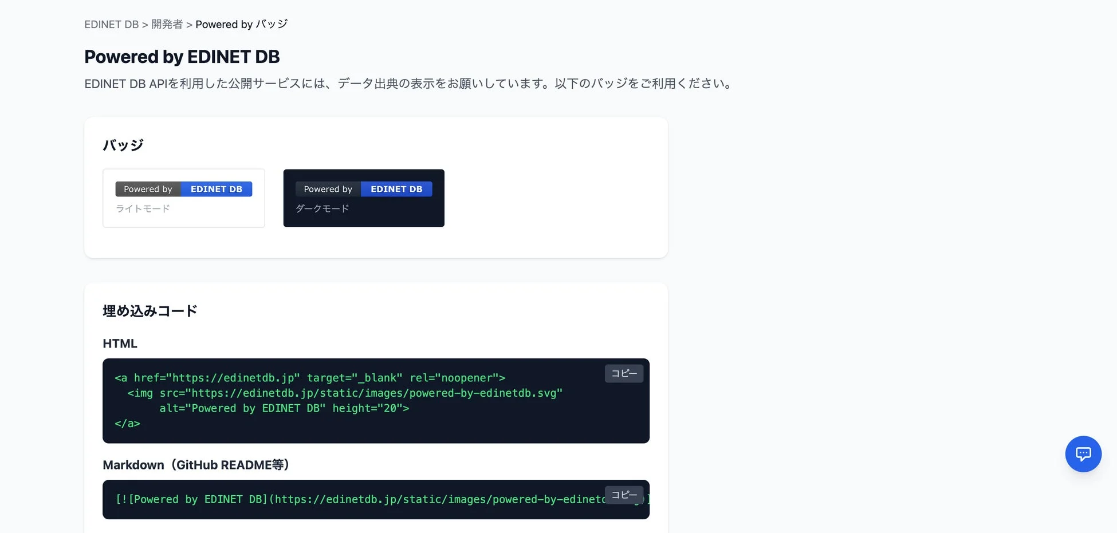The image size is (1117, 533).
Task: Copy the Markdown embed code
Action: click(624, 495)
